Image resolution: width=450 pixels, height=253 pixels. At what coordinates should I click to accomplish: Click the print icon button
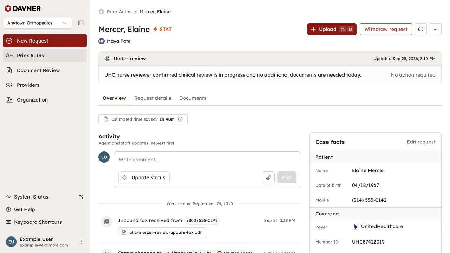pyautogui.click(x=421, y=29)
